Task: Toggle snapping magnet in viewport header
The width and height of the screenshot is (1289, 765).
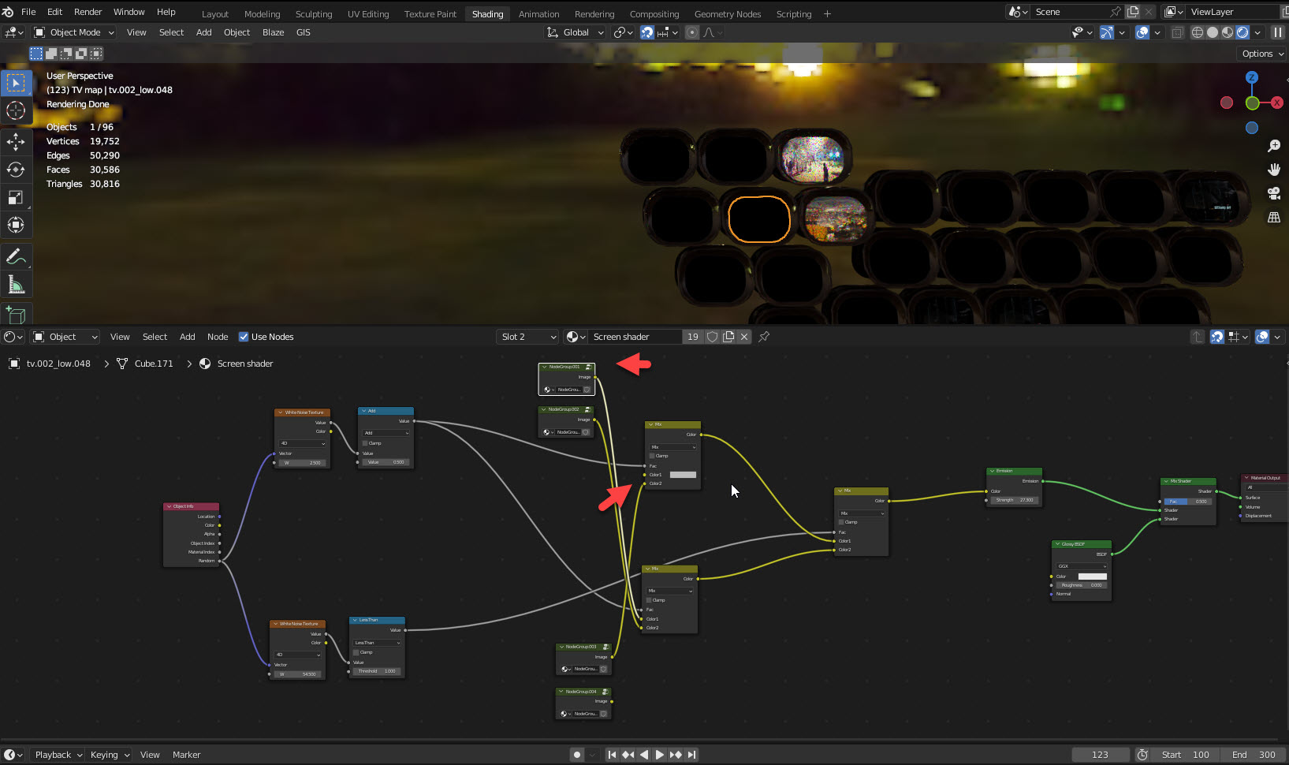Action: pos(647,32)
